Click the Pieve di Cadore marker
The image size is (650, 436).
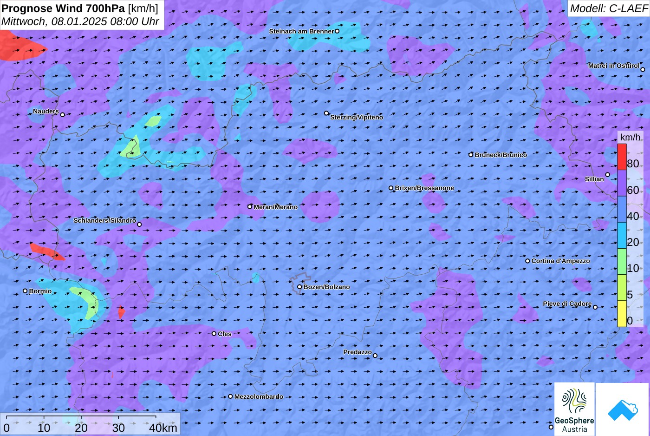pyautogui.click(x=595, y=307)
